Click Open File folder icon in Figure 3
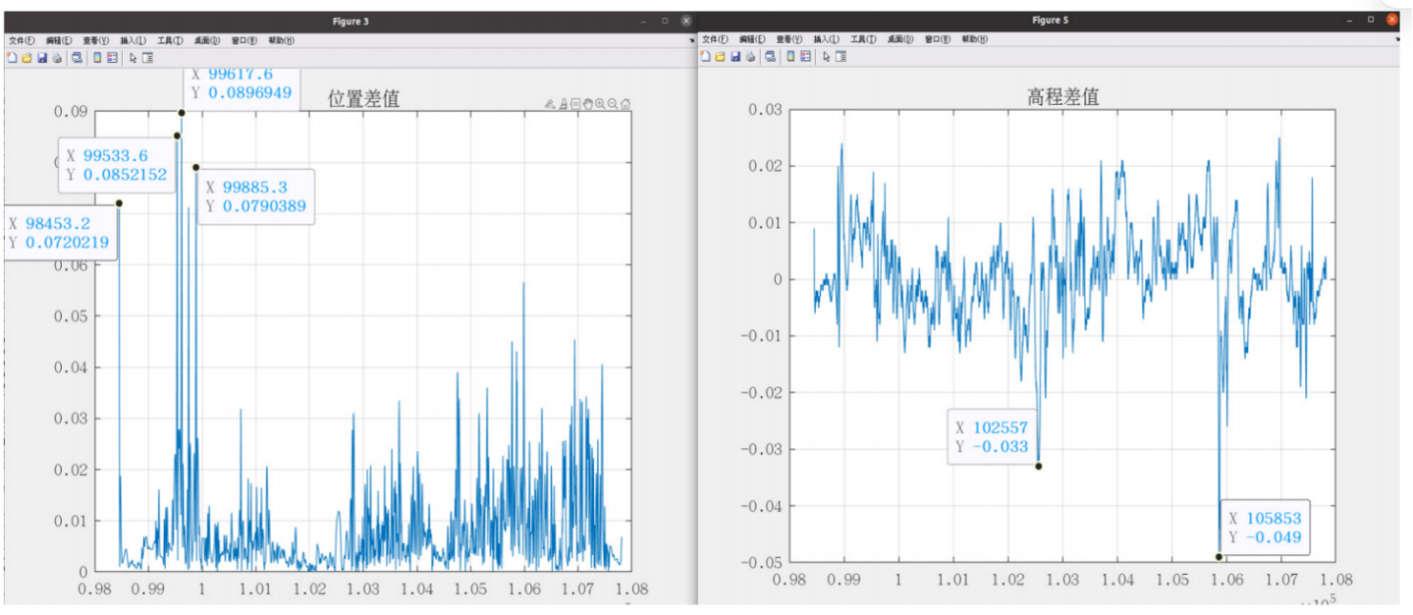The image size is (1413, 615). pyautogui.click(x=27, y=58)
